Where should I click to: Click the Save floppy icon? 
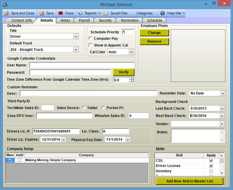point(42,13)
